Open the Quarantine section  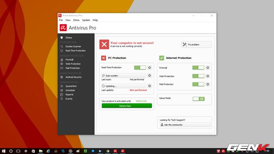(x=71, y=86)
